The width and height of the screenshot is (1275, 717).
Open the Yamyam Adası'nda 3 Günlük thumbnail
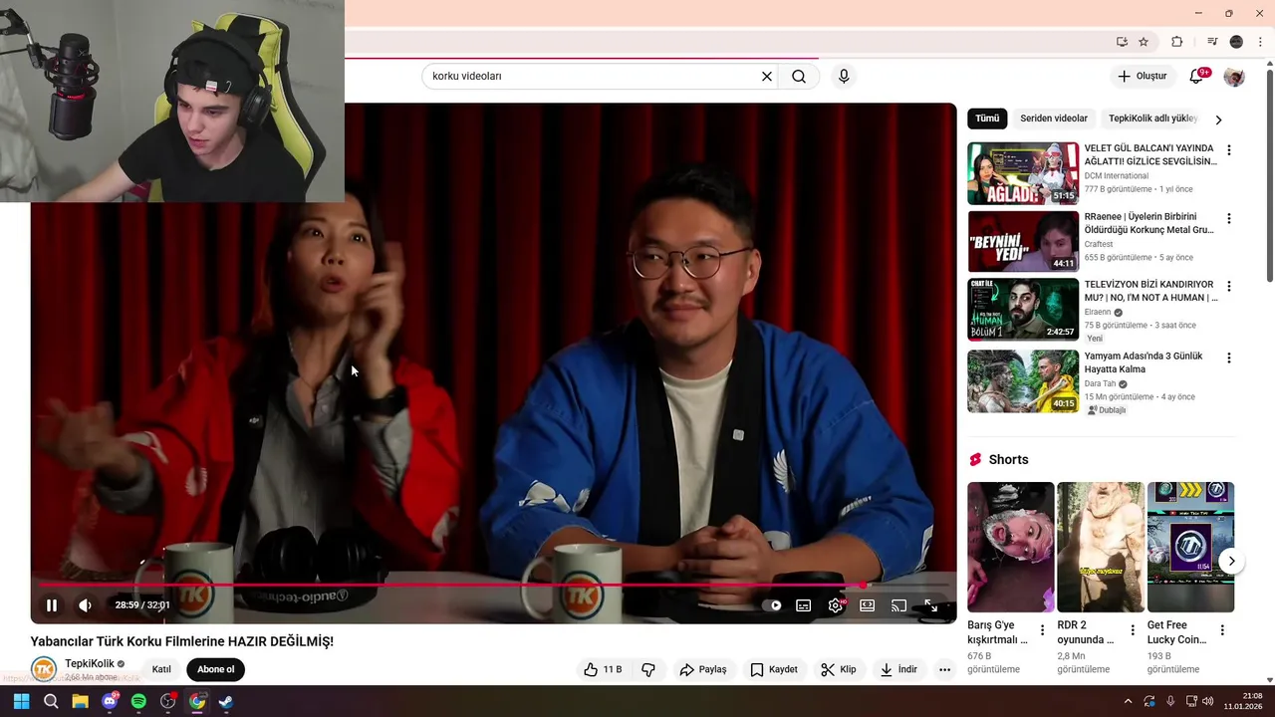(1023, 380)
